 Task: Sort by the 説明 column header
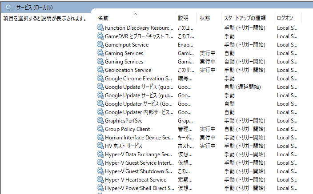[x=186, y=18]
